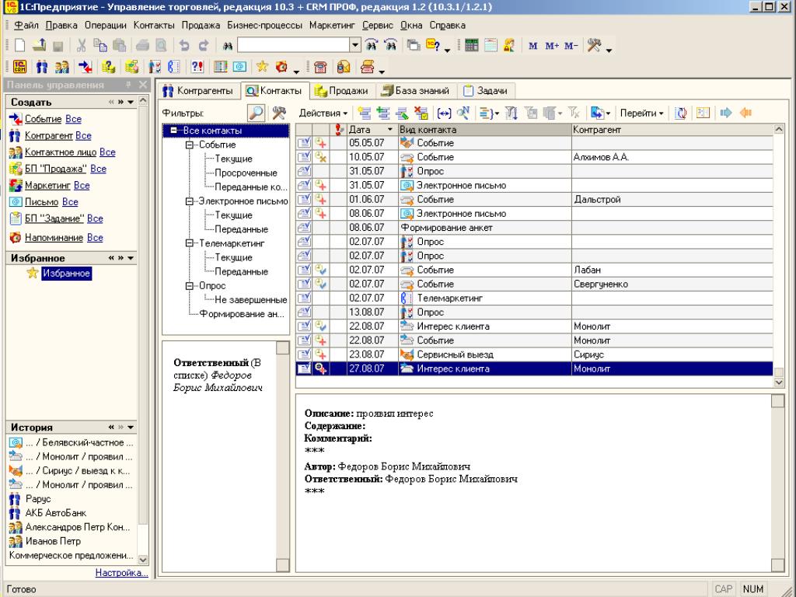
Task: Click the M- memory button
Action: tap(571, 46)
